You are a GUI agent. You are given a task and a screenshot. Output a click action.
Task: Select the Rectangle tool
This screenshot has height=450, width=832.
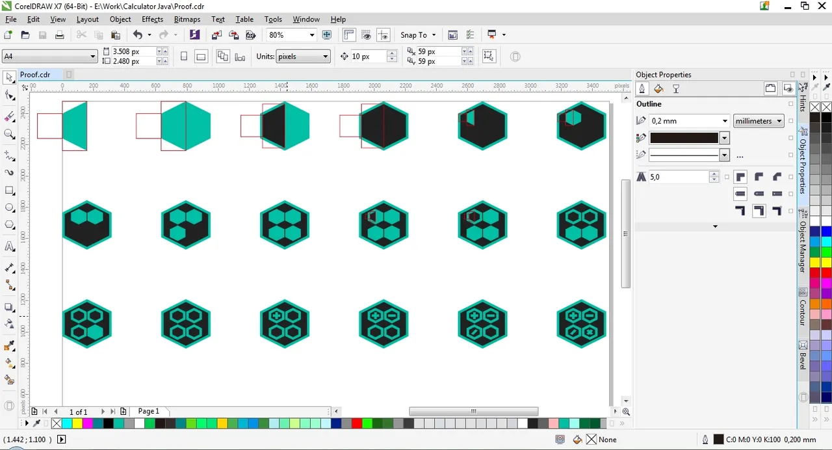click(x=9, y=191)
